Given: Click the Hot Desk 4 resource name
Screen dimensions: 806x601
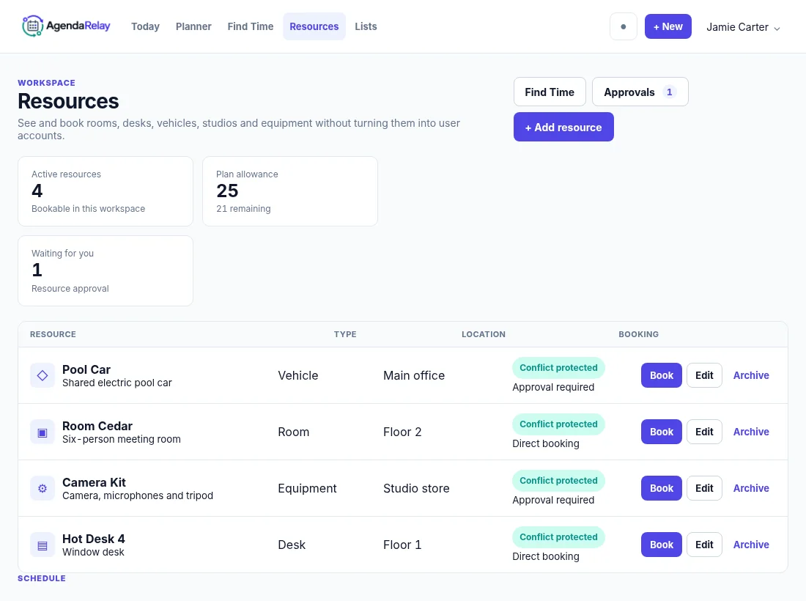Looking at the screenshot, I should pyautogui.click(x=94, y=539).
